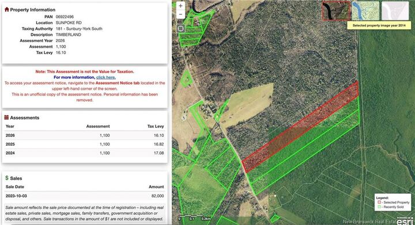Select the PAN value 06922496
Image resolution: width=415 pixels, height=225 pixels.
(65, 17)
